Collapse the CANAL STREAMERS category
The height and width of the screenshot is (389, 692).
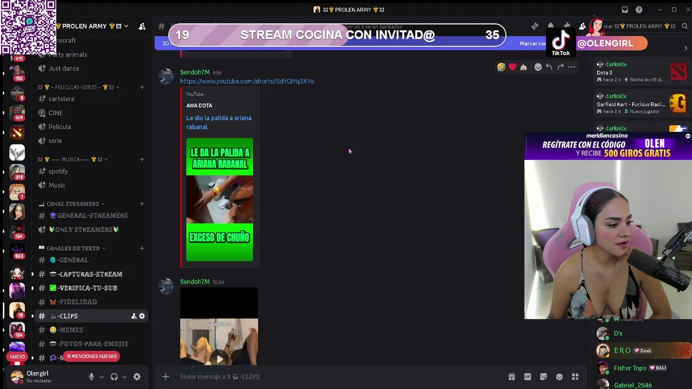click(103, 204)
